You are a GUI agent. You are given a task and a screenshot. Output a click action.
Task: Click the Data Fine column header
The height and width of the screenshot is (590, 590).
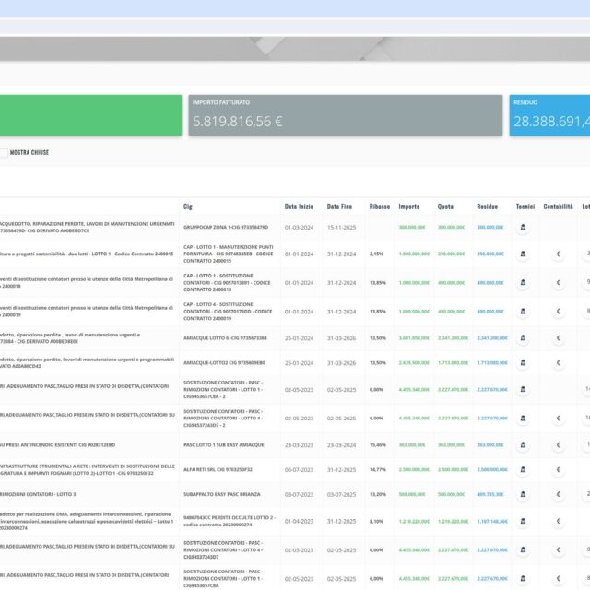coord(340,206)
